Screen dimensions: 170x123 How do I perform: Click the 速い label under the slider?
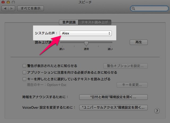pos(110,49)
